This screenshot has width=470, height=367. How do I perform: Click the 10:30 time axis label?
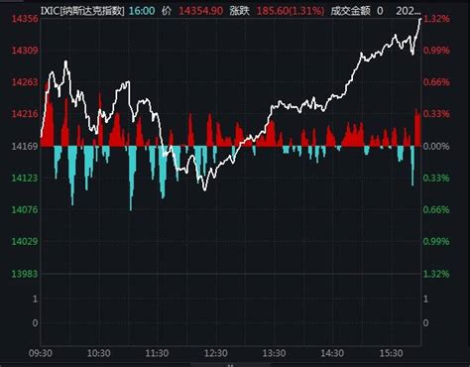pyautogui.click(x=98, y=353)
